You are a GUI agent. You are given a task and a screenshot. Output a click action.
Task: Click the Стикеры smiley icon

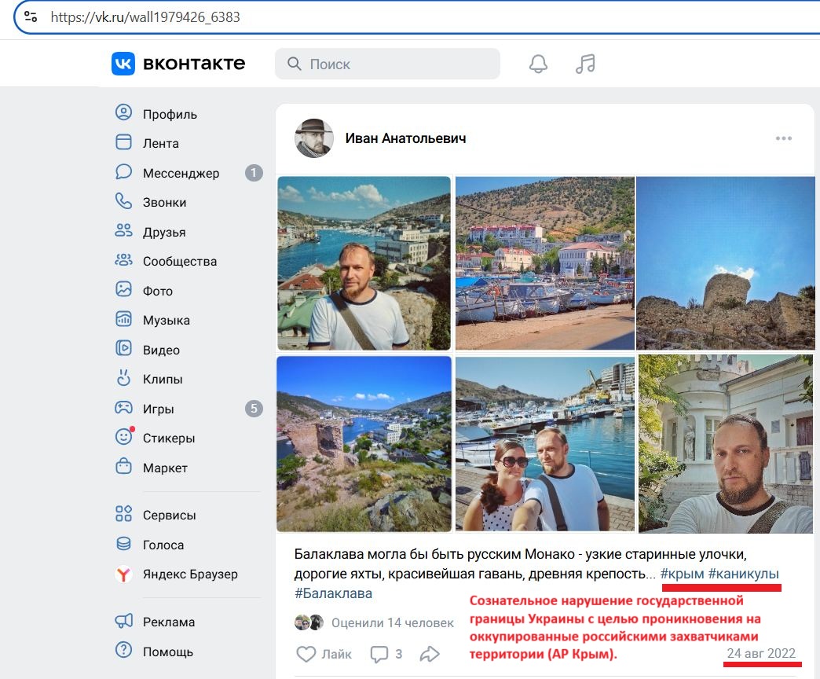pos(123,437)
